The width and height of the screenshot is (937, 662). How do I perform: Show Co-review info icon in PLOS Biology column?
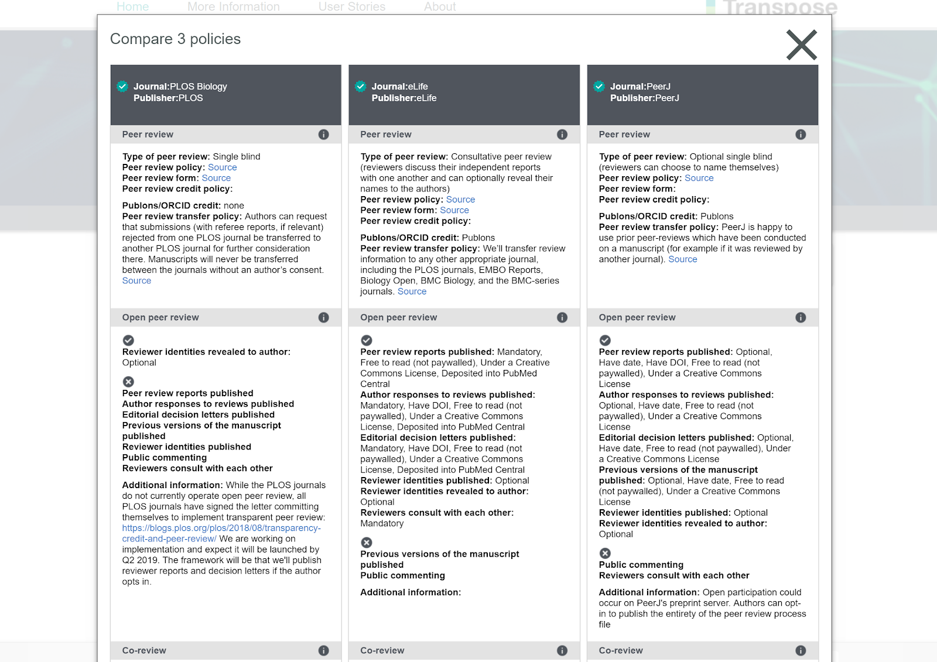[323, 650]
